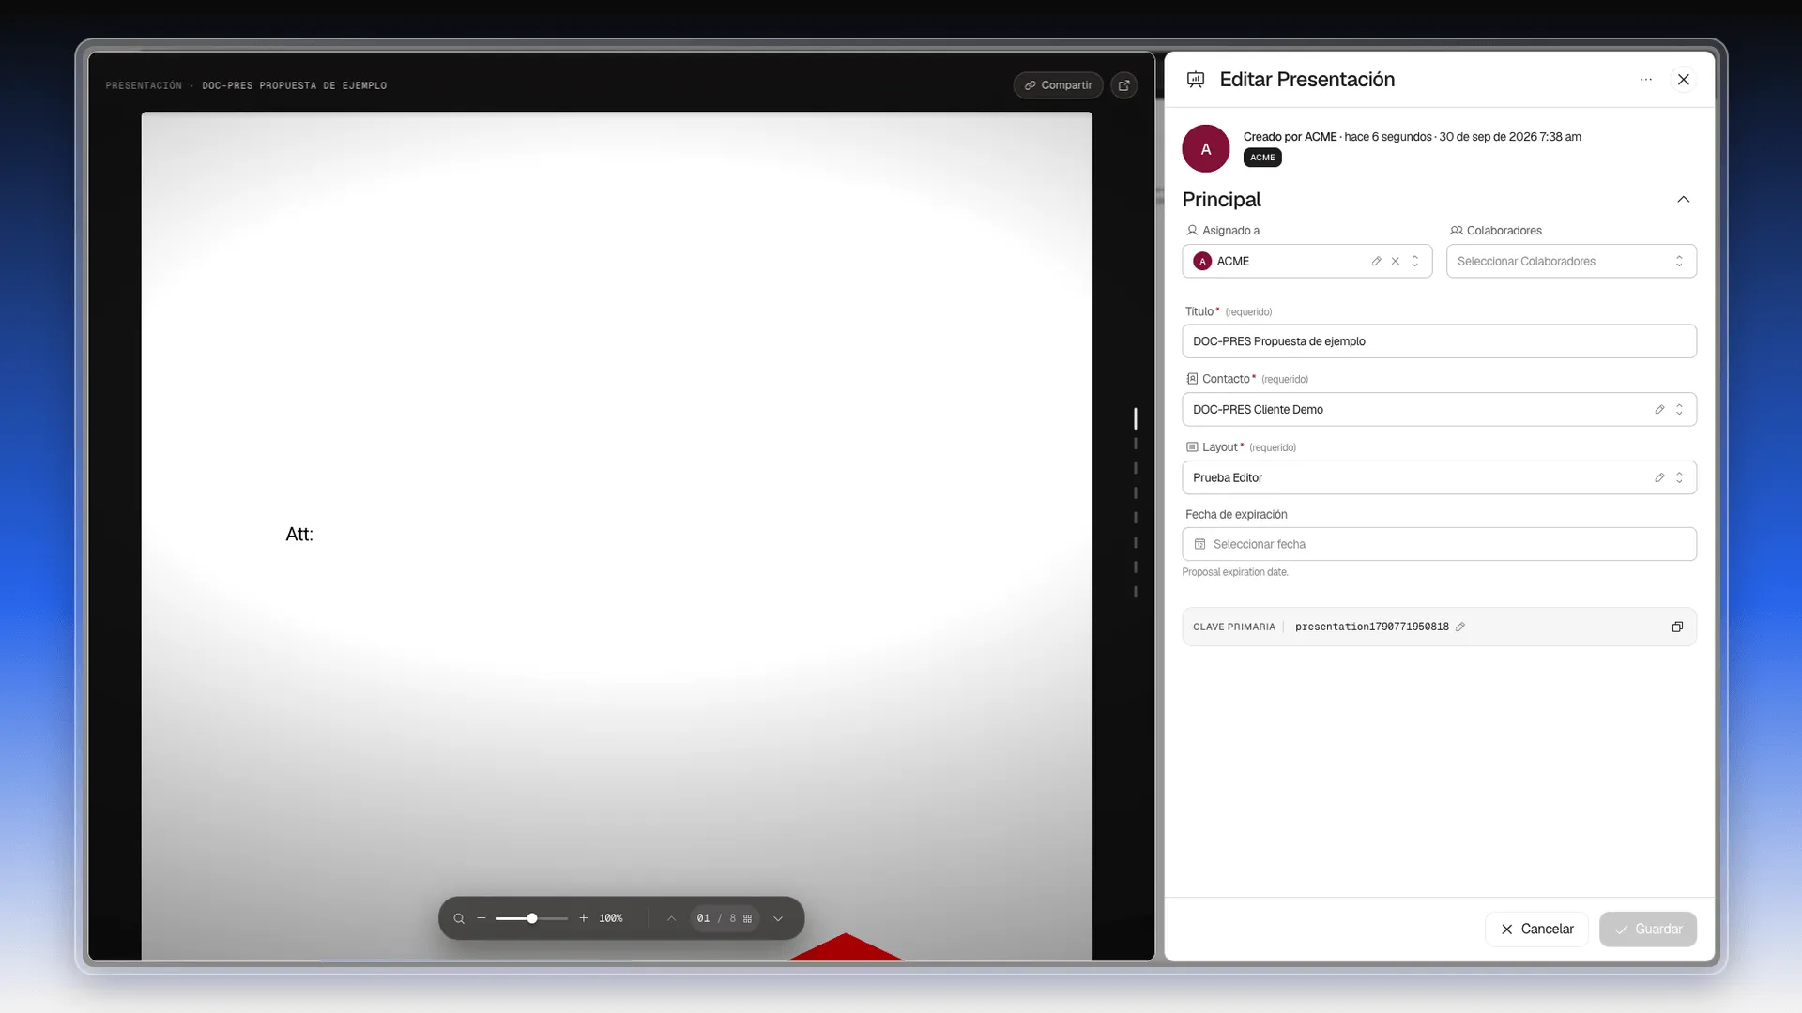Image resolution: width=1802 pixels, height=1013 pixels.
Task: Copy the primary key value
Action: (1677, 627)
